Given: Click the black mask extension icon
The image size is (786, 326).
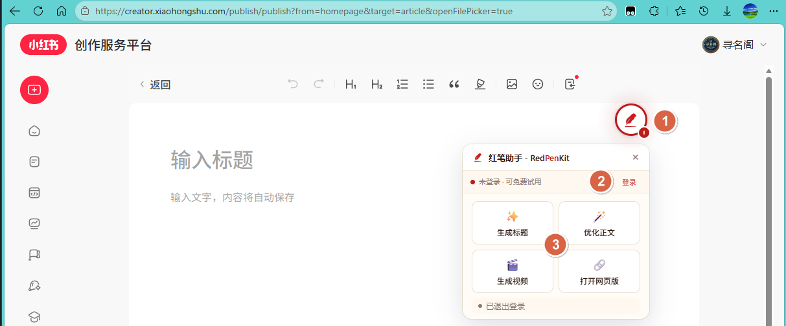Looking at the screenshot, I should [x=630, y=11].
